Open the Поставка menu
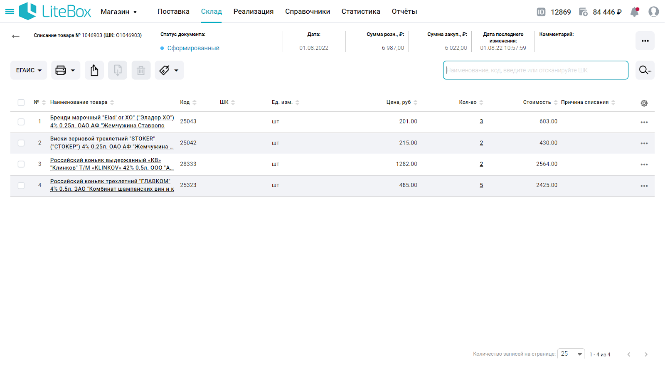Viewport: 665px width, 374px height. point(173,12)
